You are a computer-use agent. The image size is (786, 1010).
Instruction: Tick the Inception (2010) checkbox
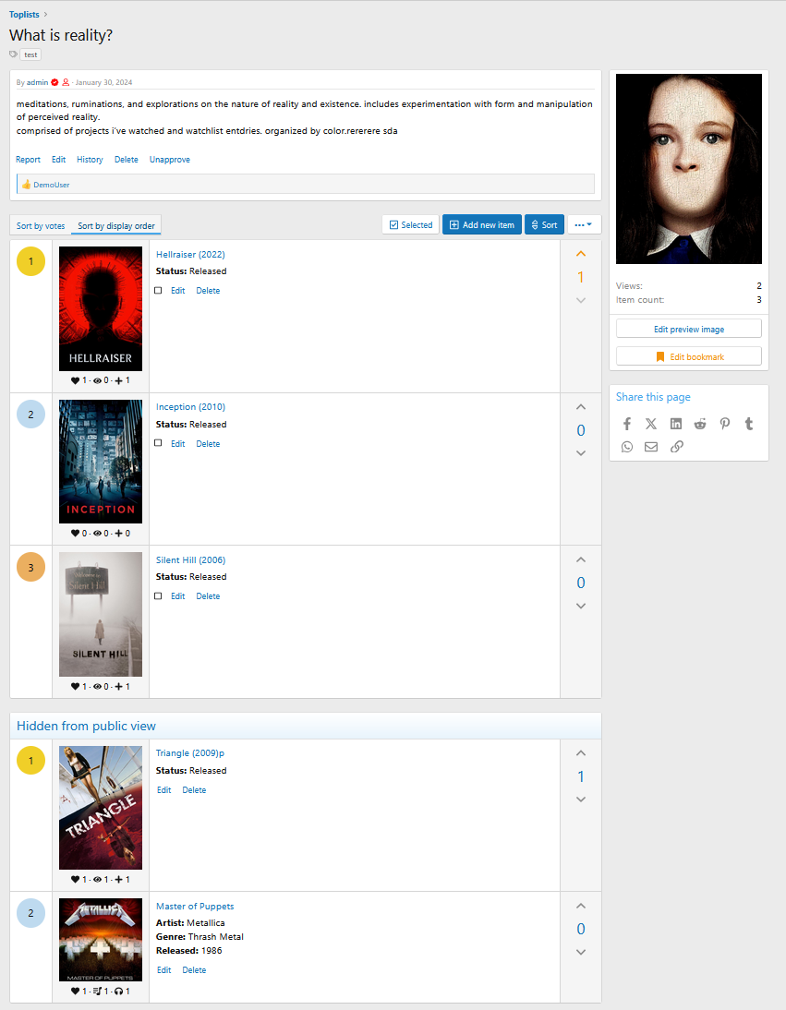[x=158, y=443]
